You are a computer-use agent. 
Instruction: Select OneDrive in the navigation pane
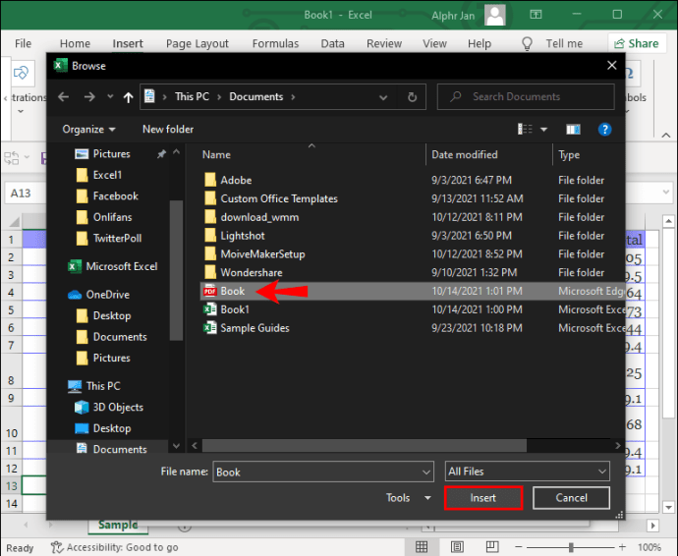click(x=107, y=295)
